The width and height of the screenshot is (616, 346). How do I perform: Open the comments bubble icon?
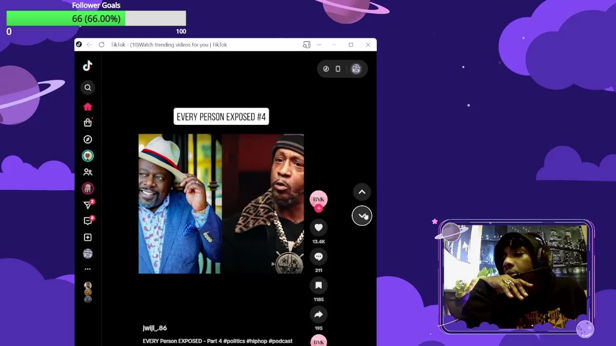point(319,257)
